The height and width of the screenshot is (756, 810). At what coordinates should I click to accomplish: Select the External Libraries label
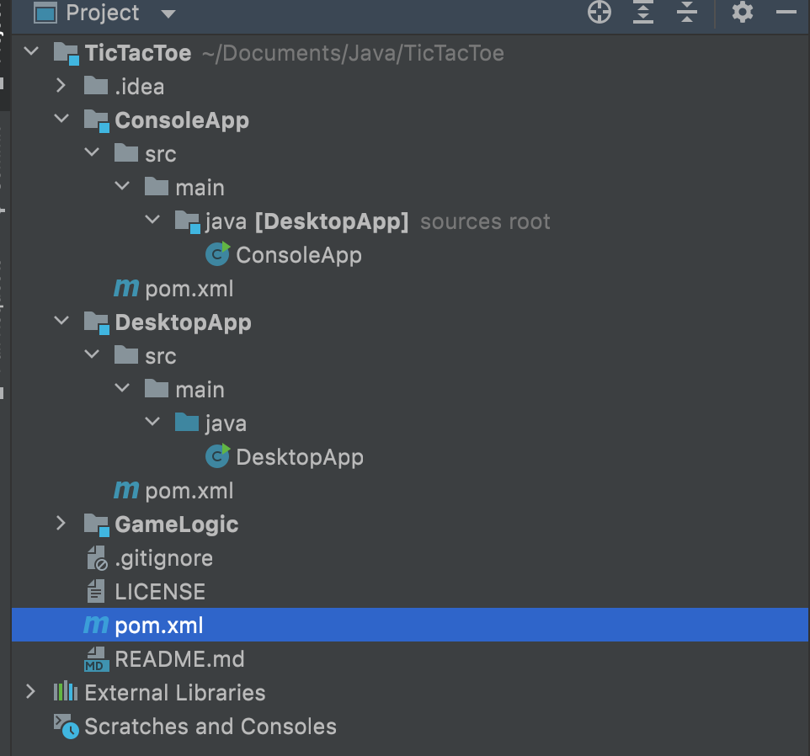tap(175, 693)
